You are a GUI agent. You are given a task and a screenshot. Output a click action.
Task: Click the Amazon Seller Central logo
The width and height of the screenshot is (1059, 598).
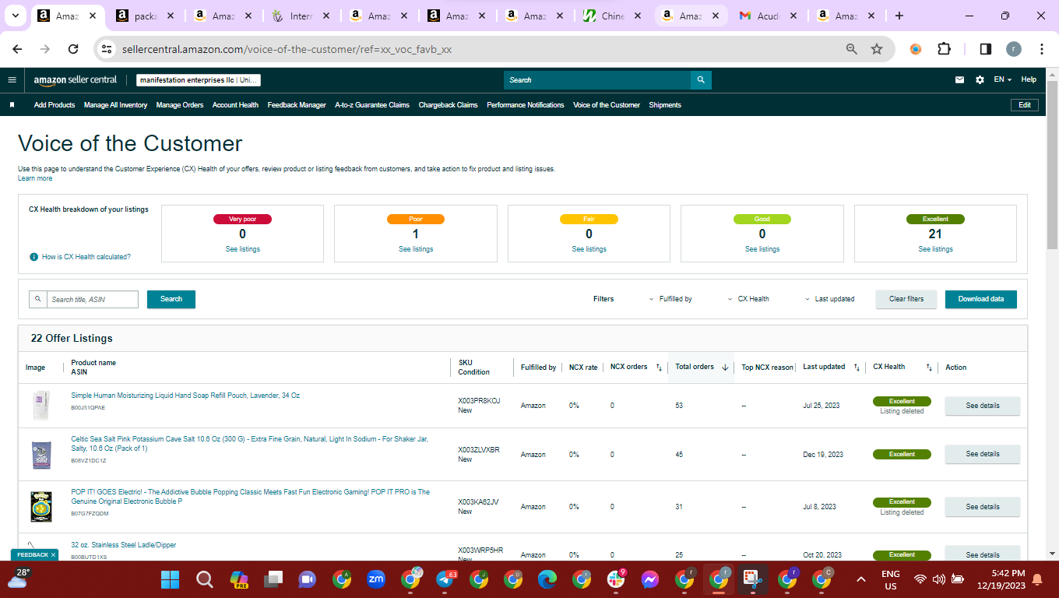[76, 79]
